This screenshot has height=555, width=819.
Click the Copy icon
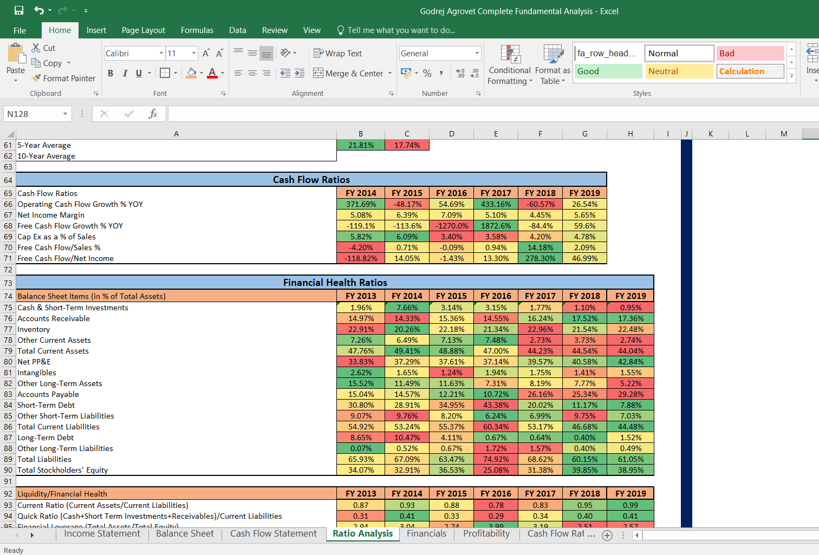36,63
